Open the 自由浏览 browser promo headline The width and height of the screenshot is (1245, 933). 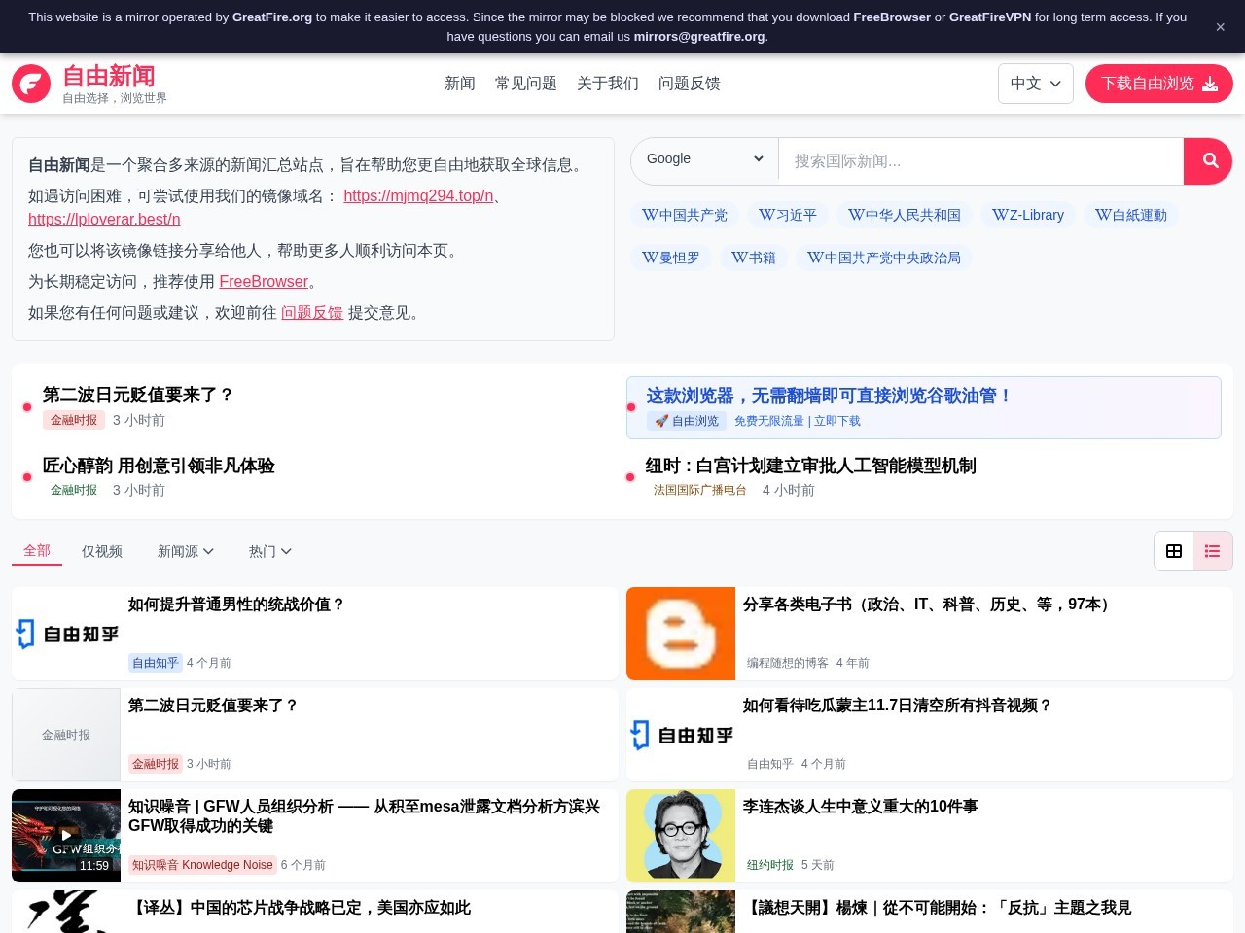click(x=830, y=396)
